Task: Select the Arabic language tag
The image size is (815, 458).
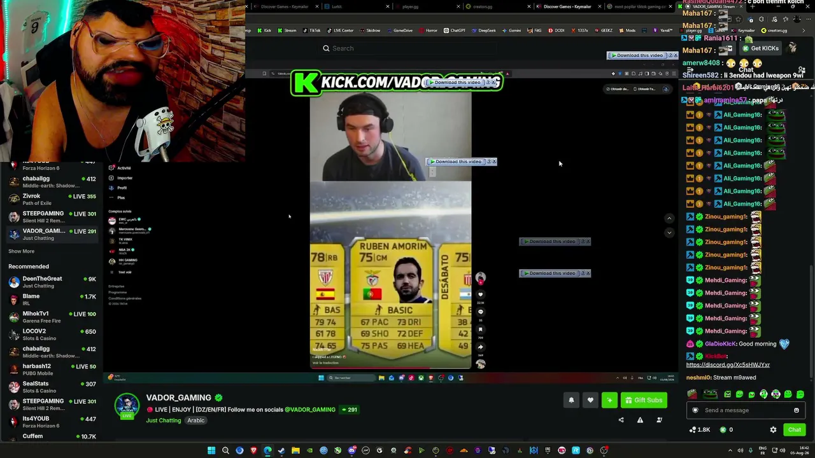Action: [x=195, y=420]
